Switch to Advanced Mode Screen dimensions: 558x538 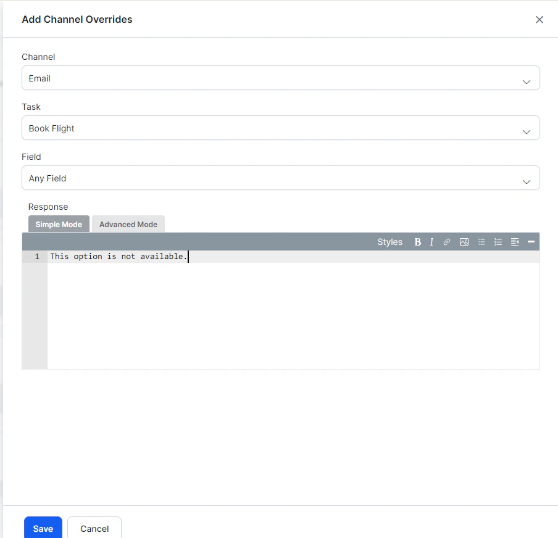(128, 224)
